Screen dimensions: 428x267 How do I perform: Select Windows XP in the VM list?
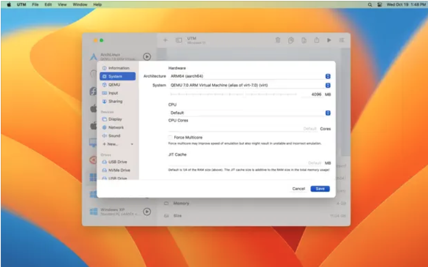120,212
